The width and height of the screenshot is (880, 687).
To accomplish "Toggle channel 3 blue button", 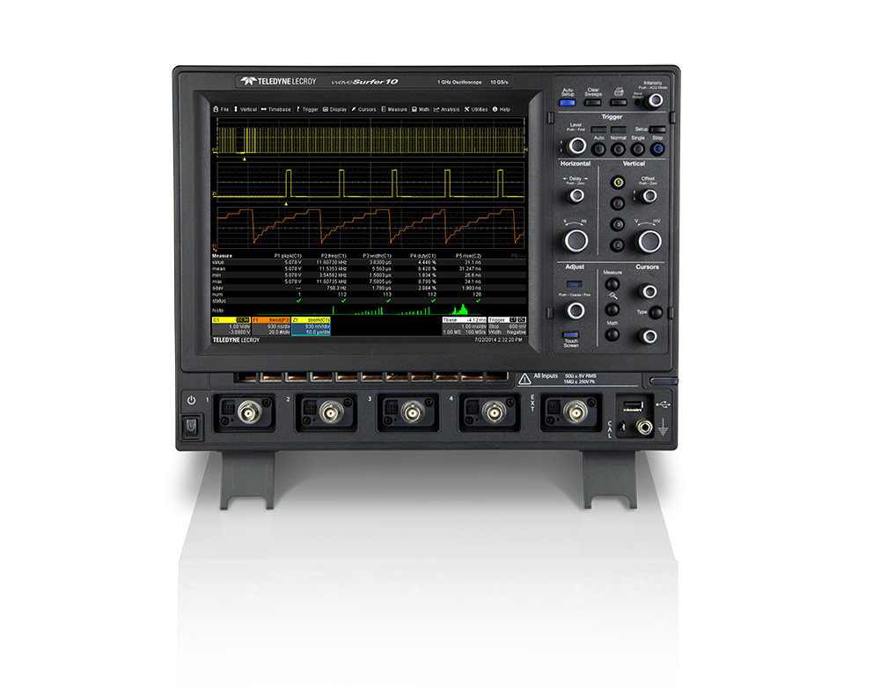I will pyautogui.click(x=618, y=224).
